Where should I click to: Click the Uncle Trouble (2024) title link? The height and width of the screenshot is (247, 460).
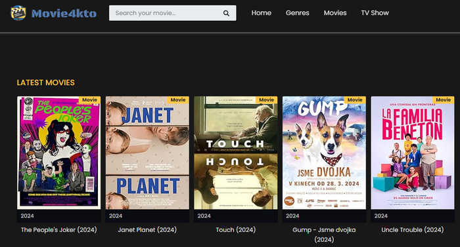coord(413,230)
